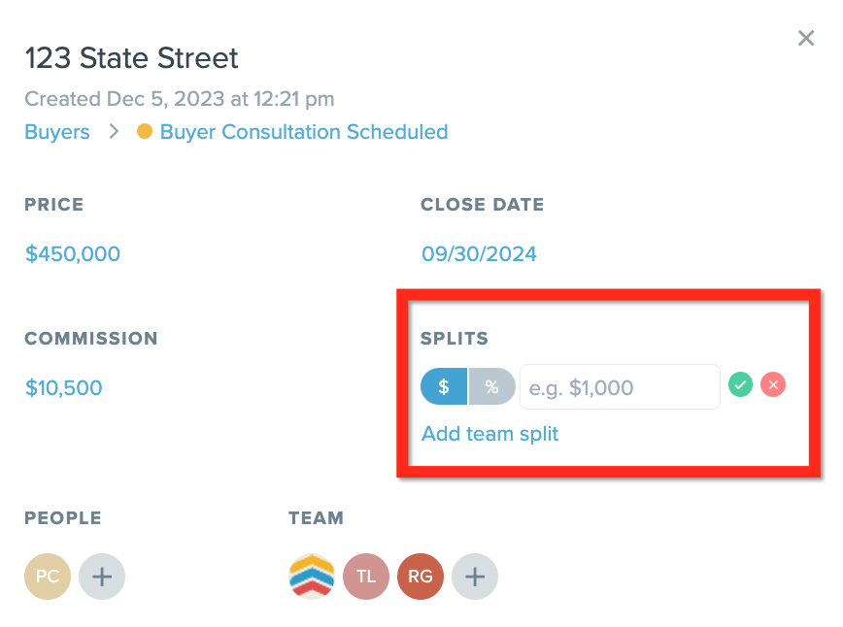
Task: Open the Buyer Consultation Scheduled stage selector
Action: click(304, 132)
